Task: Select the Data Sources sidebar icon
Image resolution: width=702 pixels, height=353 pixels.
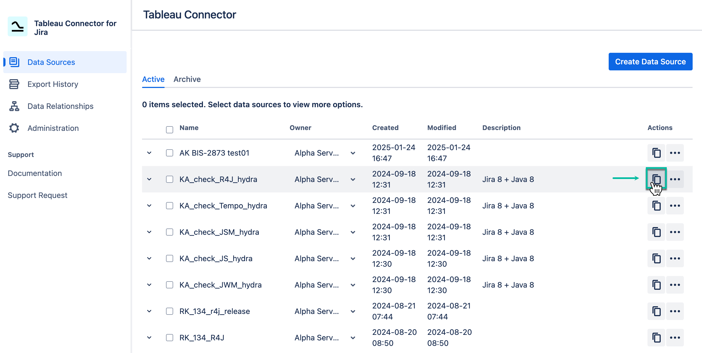Action: (x=14, y=62)
